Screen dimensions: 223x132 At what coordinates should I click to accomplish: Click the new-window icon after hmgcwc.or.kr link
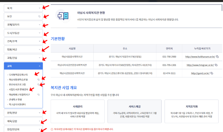pyautogui.click(x=216, y=65)
